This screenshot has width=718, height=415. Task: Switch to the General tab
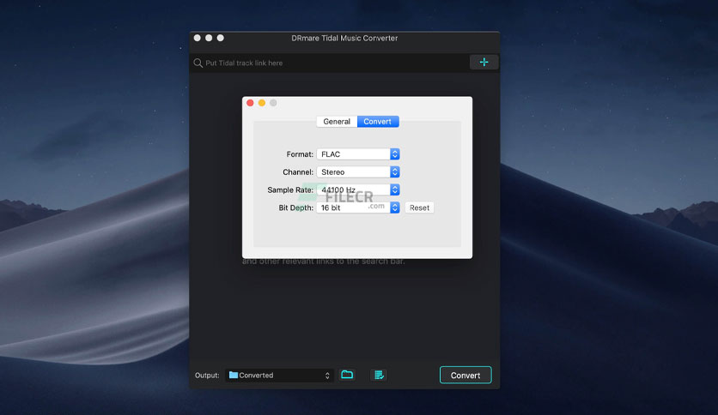[337, 122]
